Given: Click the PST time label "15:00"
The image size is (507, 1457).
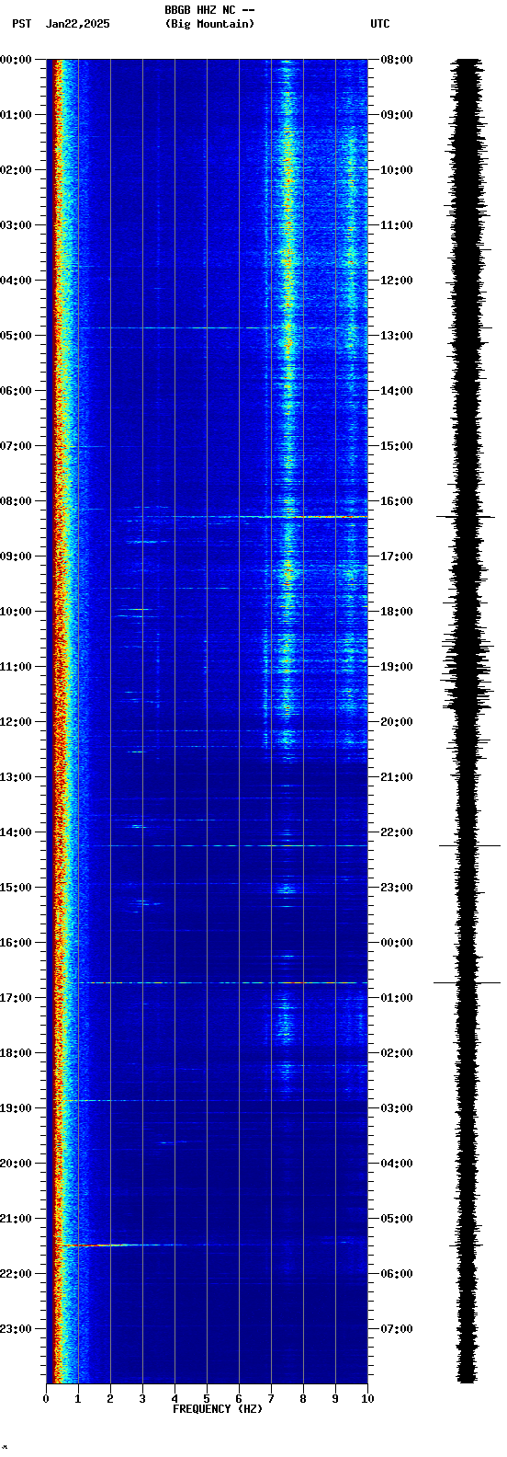Looking at the screenshot, I should [16, 888].
